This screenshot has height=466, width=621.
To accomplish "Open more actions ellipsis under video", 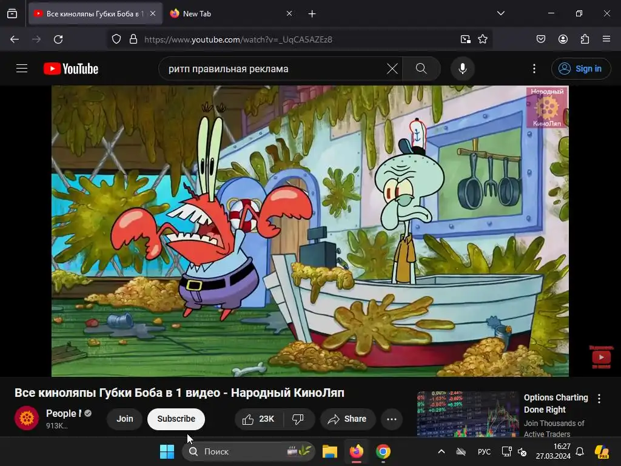I will 392,419.
